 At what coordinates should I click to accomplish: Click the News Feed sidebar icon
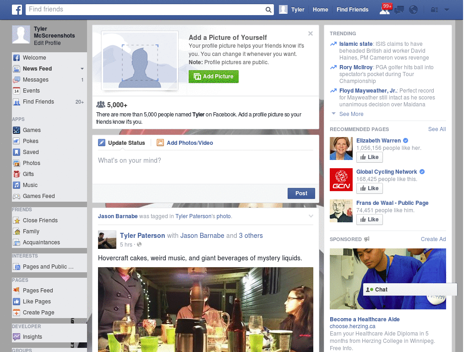[16, 69]
